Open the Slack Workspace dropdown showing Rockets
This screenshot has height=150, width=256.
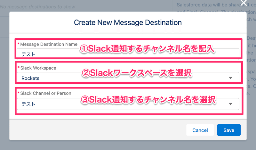[128, 78]
